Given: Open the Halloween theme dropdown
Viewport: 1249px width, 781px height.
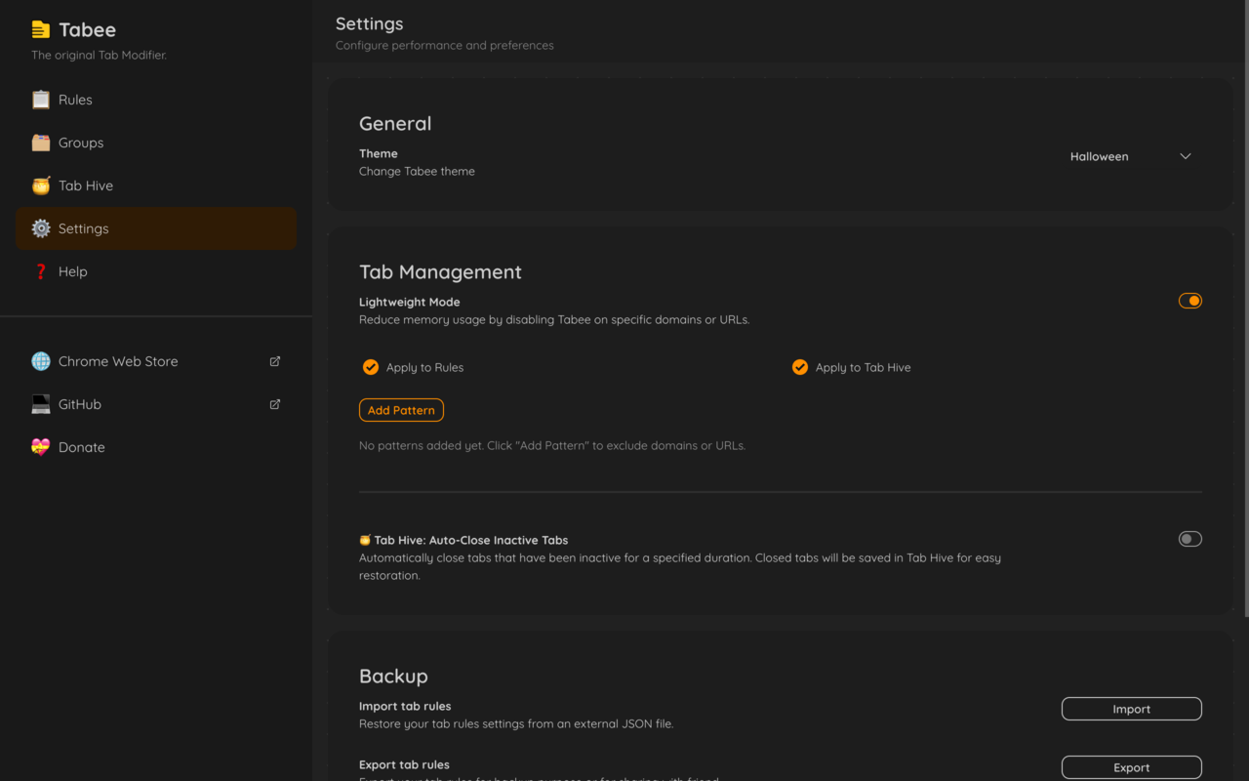Looking at the screenshot, I should 1099,156.
